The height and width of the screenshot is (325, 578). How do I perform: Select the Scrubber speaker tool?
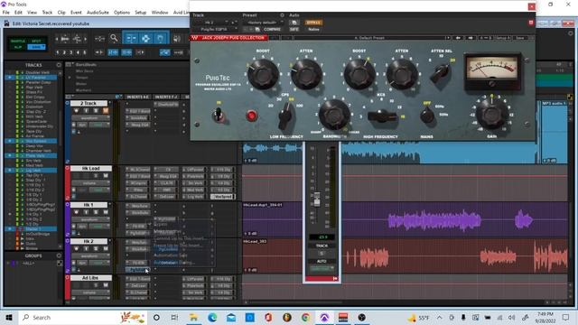177,38
